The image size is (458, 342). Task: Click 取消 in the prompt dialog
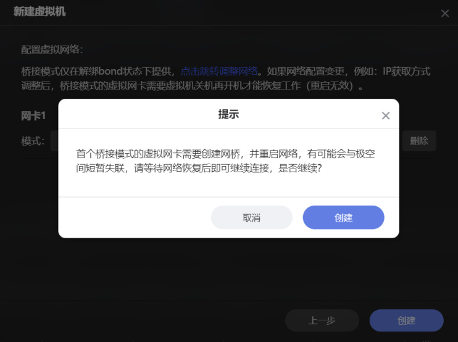(x=251, y=217)
